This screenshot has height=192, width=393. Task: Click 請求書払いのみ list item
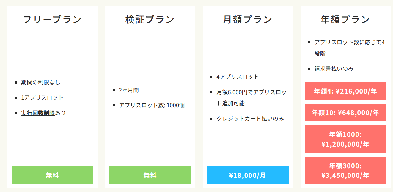pyautogui.click(x=334, y=69)
